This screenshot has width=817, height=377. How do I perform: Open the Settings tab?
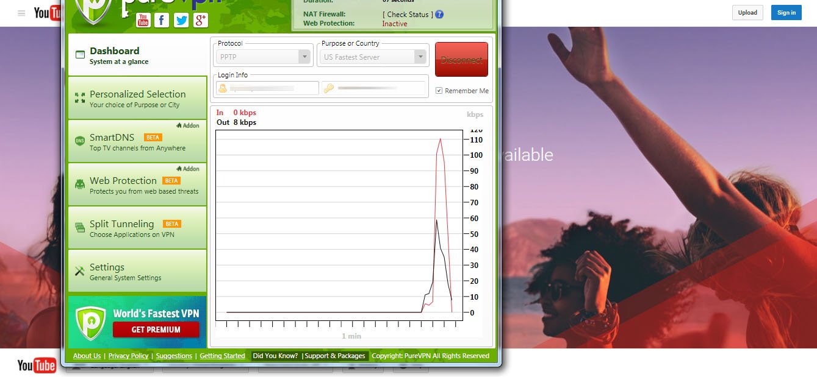[x=137, y=271]
